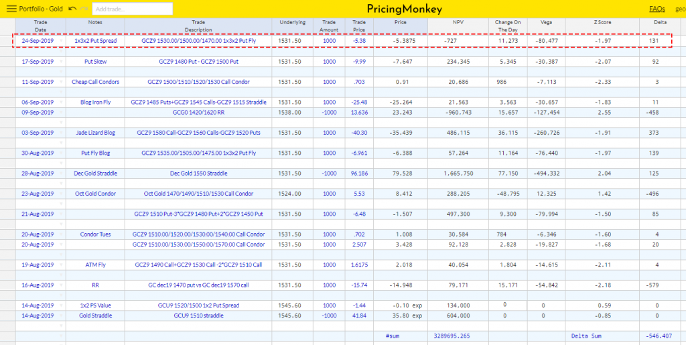The height and width of the screenshot is (345, 686).
Task: Open date dropdown arrow for 16-Aug-2019
Action: [61, 285]
